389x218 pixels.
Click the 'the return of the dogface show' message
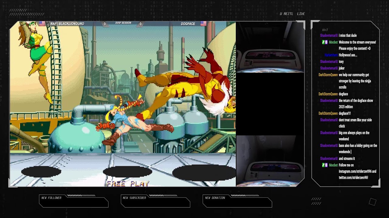tap(356, 104)
